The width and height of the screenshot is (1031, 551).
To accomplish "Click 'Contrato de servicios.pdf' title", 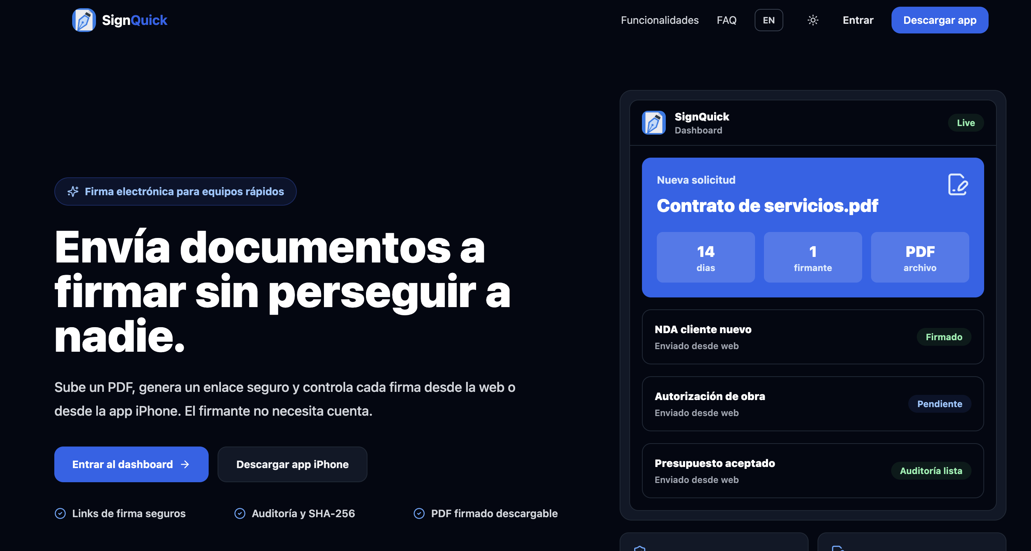I will point(767,206).
